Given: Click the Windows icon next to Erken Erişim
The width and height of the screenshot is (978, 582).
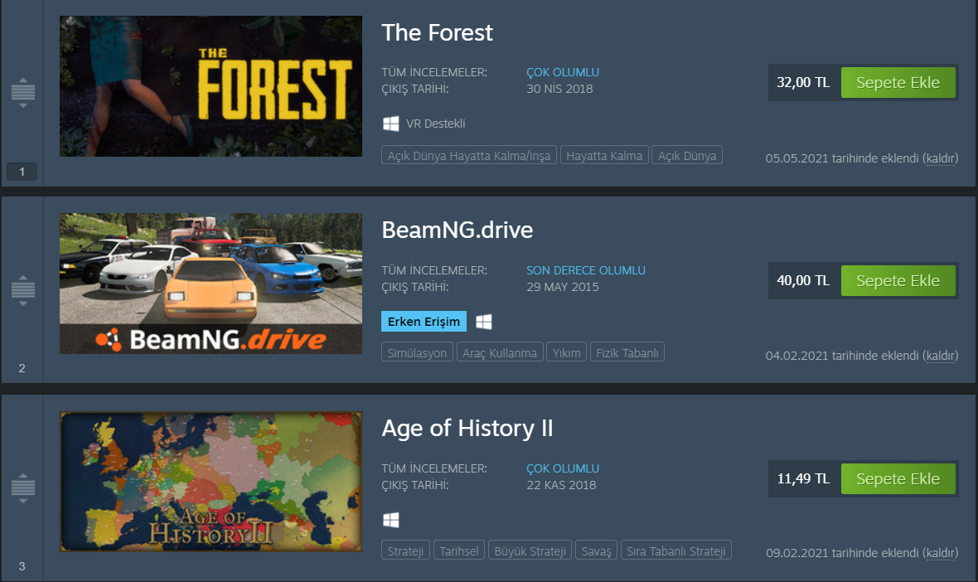Looking at the screenshot, I should [484, 322].
